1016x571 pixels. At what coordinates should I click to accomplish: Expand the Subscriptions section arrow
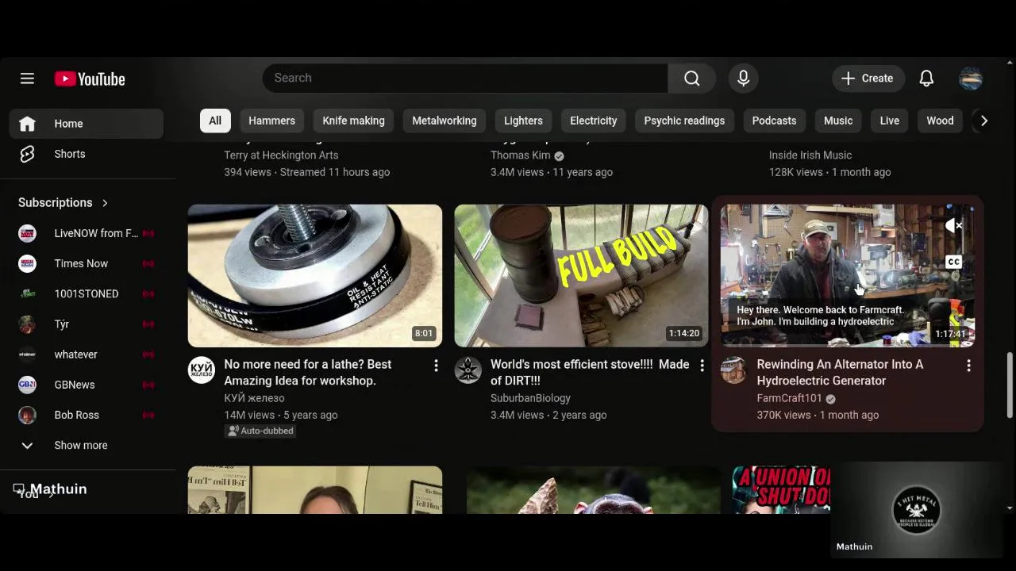coord(105,203)
